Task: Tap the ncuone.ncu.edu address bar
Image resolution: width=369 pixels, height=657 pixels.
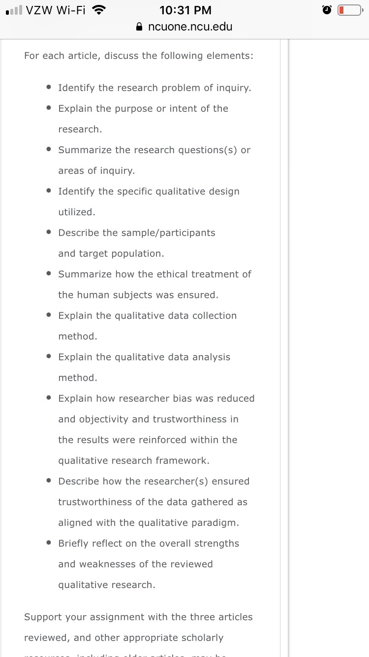Action: click(184, 27)
